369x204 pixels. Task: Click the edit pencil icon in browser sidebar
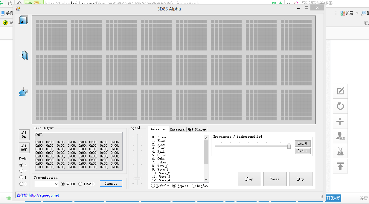coord(340,91)
